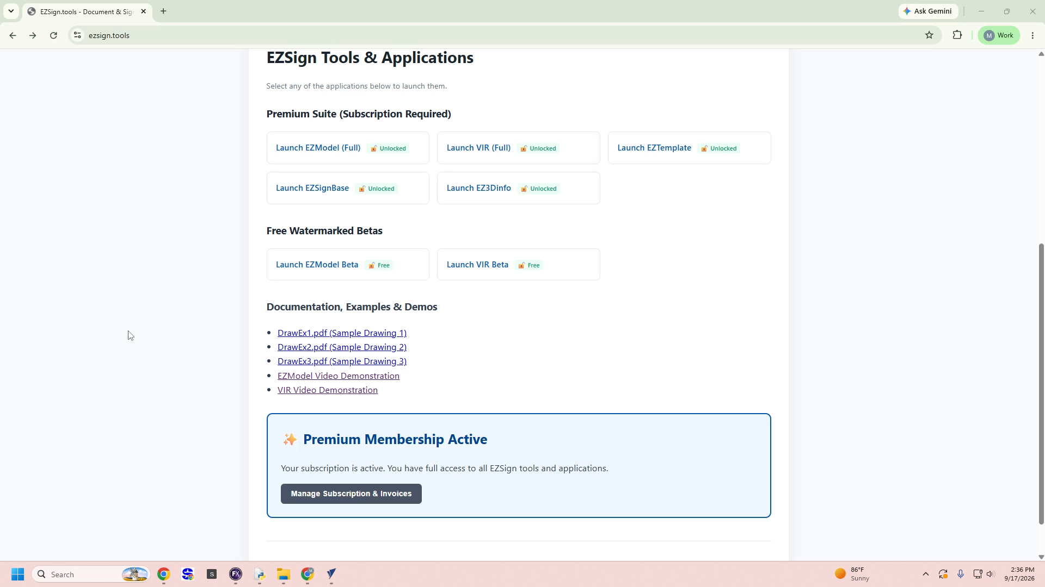Image resolution: width=1045 pixels, height=587 pixels.
Task: Open the FX app in the taskbar
Action: click(236, 574)
